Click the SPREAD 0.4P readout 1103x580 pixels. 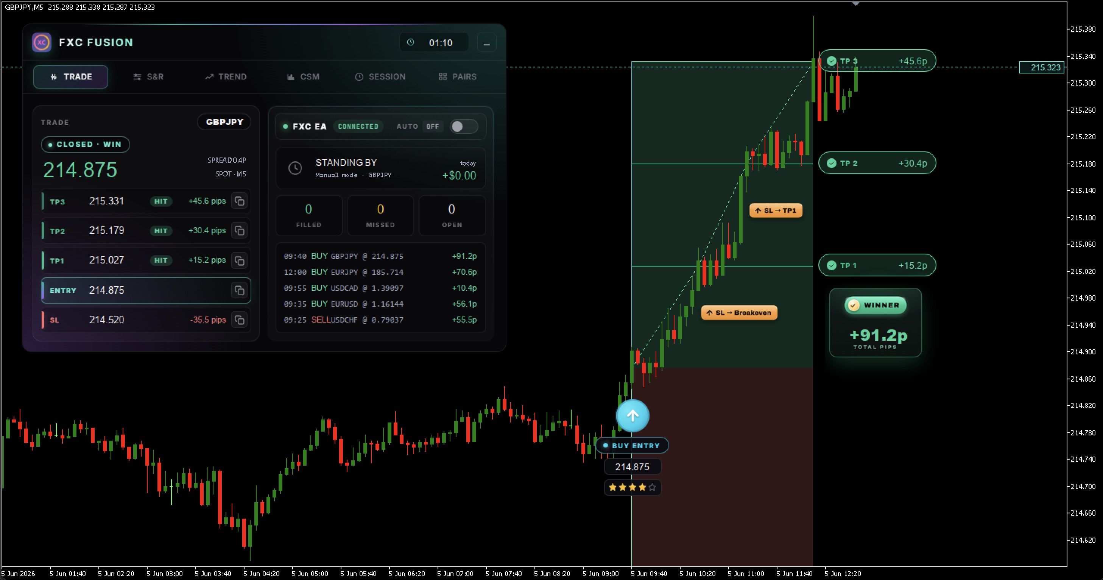(x=227, y=160)
